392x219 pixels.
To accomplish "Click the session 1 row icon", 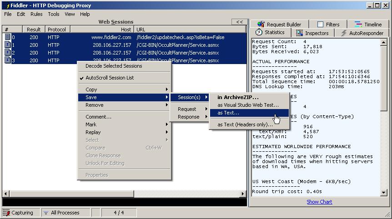I will (7, 45).
